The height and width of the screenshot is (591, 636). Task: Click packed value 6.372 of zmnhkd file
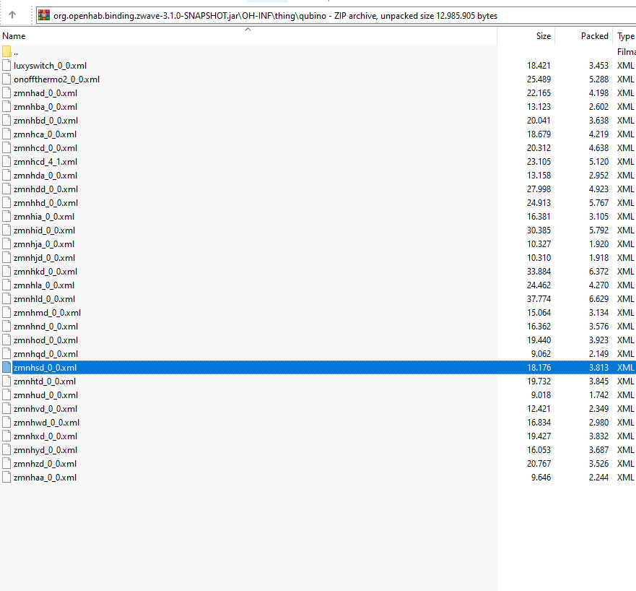coord(598,272)
